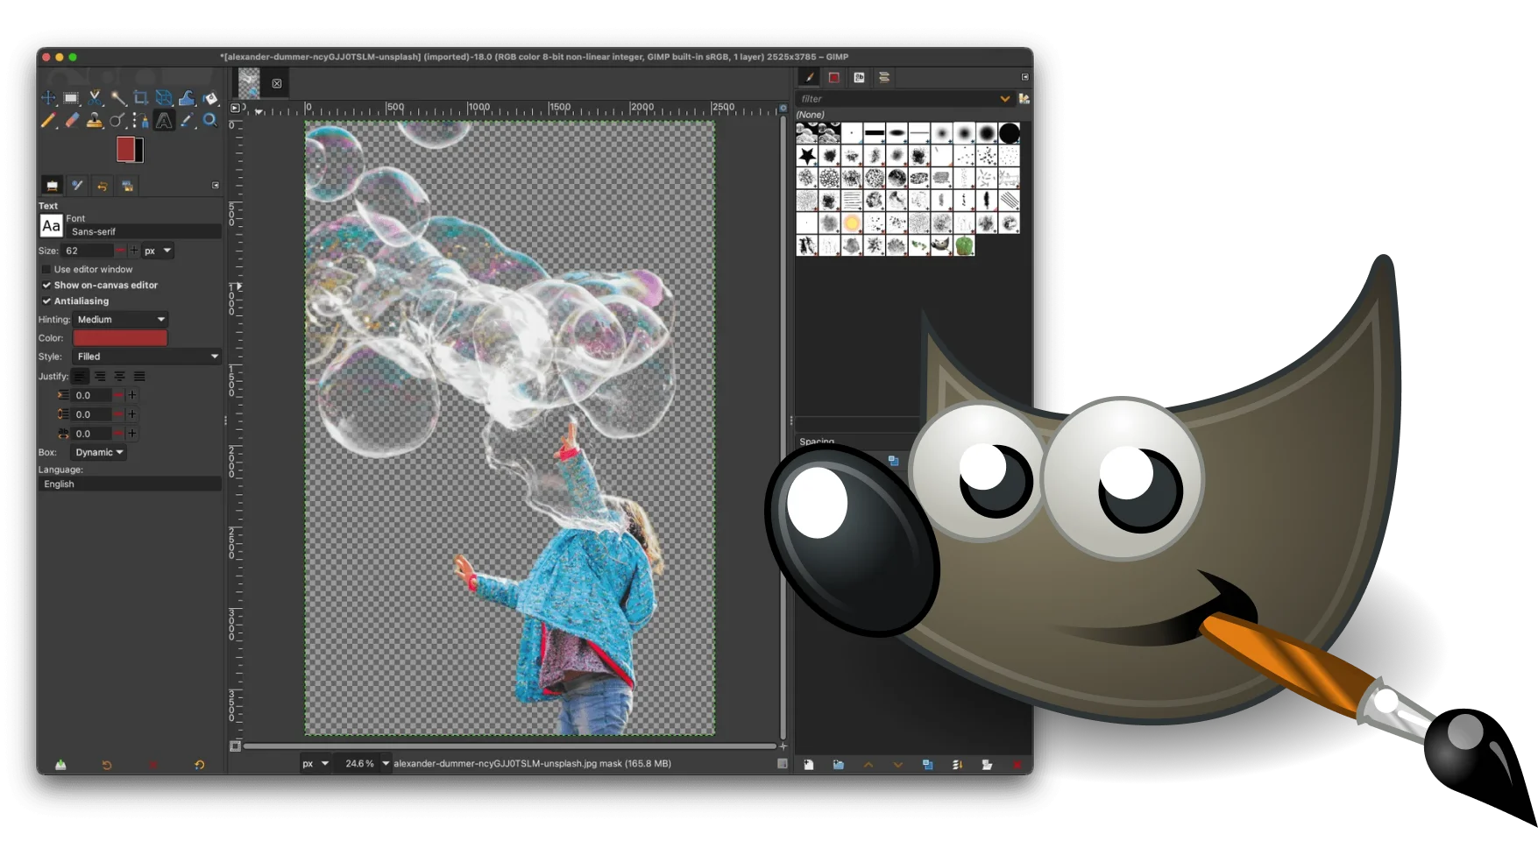Open Fonts tab in right dock
This screenshot has height=841, width=1538.
pyautogui.click(x=860, y=78)
